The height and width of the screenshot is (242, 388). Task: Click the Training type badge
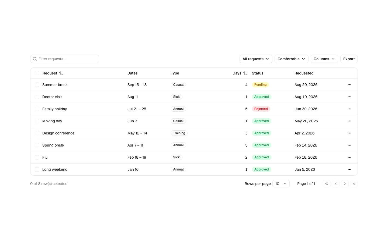click(179, 133)
